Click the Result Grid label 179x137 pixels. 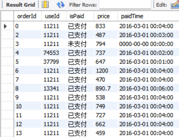(21, 5)
